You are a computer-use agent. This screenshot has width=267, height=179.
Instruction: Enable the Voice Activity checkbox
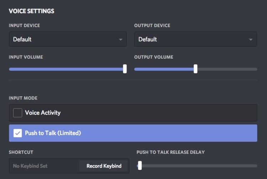(x=17, y=113)
